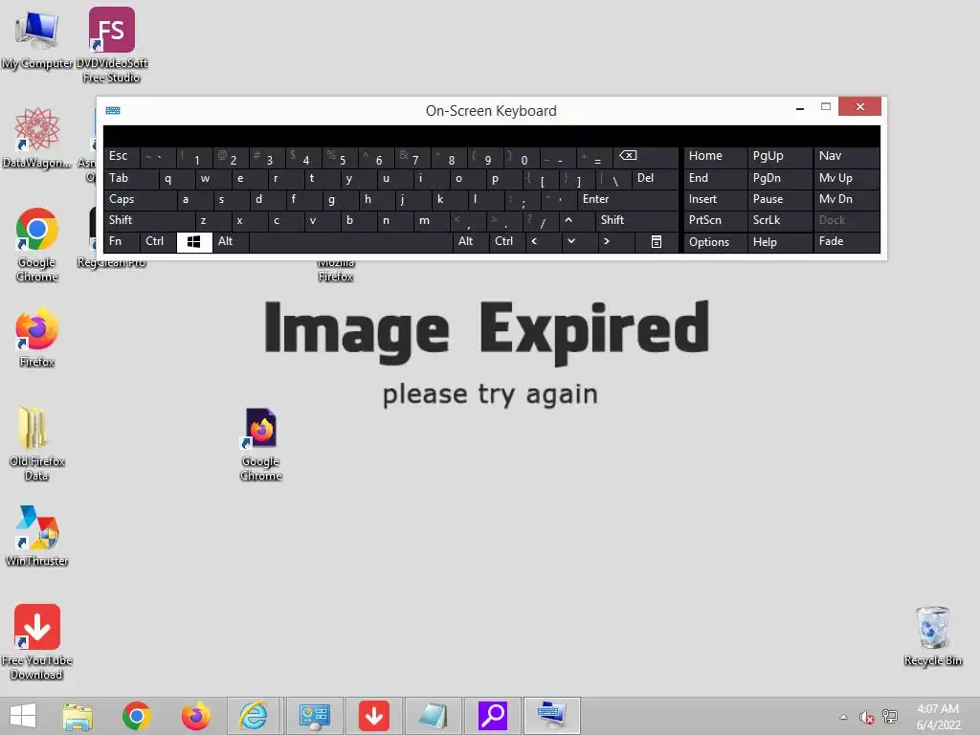This screenshot has width=980, height=735.
Task: Click the space bar key
Action: tap(350, 242)
